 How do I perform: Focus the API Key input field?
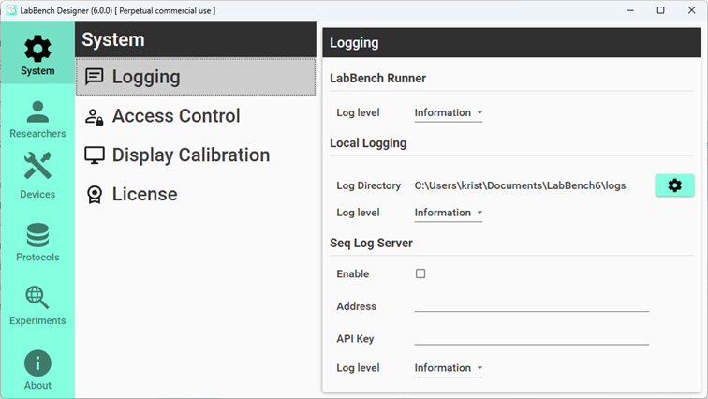[531, 338]
